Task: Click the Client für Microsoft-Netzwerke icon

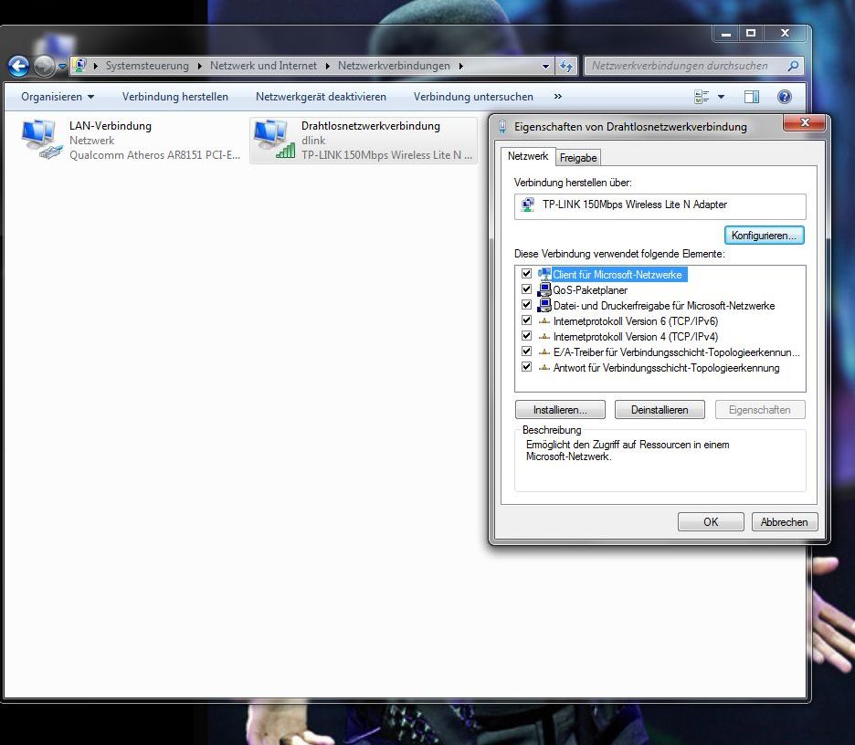Action: [544, 274]
